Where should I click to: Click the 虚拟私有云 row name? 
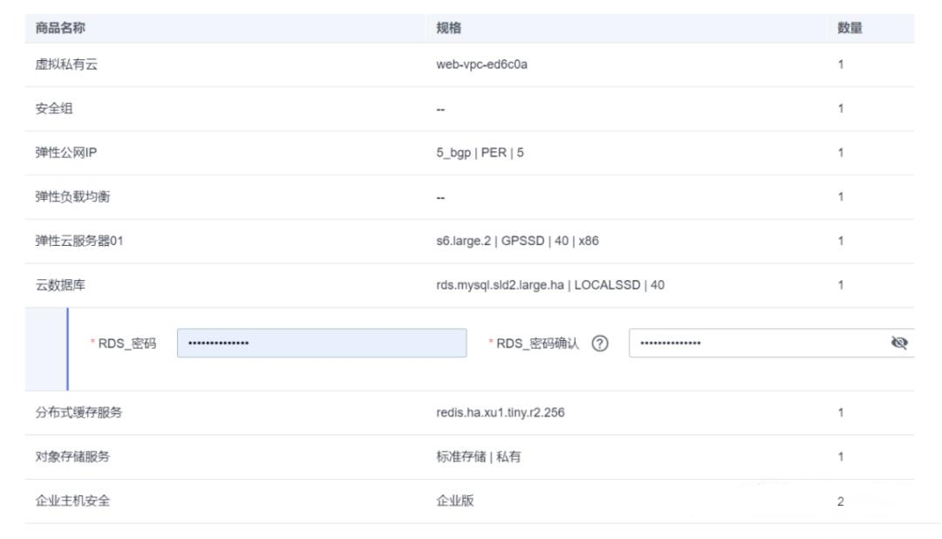click(x=66, y=65)
